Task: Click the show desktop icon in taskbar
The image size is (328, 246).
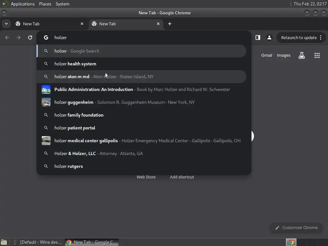Action: (x=4, y=242)
